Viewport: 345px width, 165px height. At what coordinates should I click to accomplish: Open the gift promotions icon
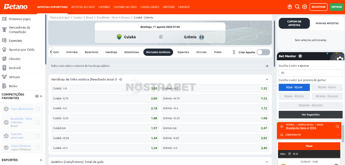tap(289, 7)
